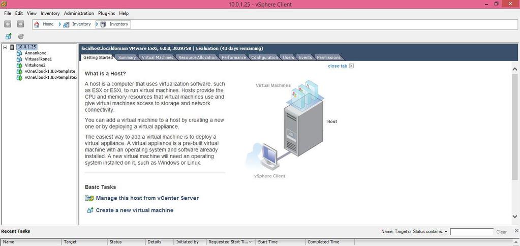The width and height of the screenshot is (520, 246).
Task: Click the Virtukone2 powered-on VM icon
Action: (x=19, y=66)
